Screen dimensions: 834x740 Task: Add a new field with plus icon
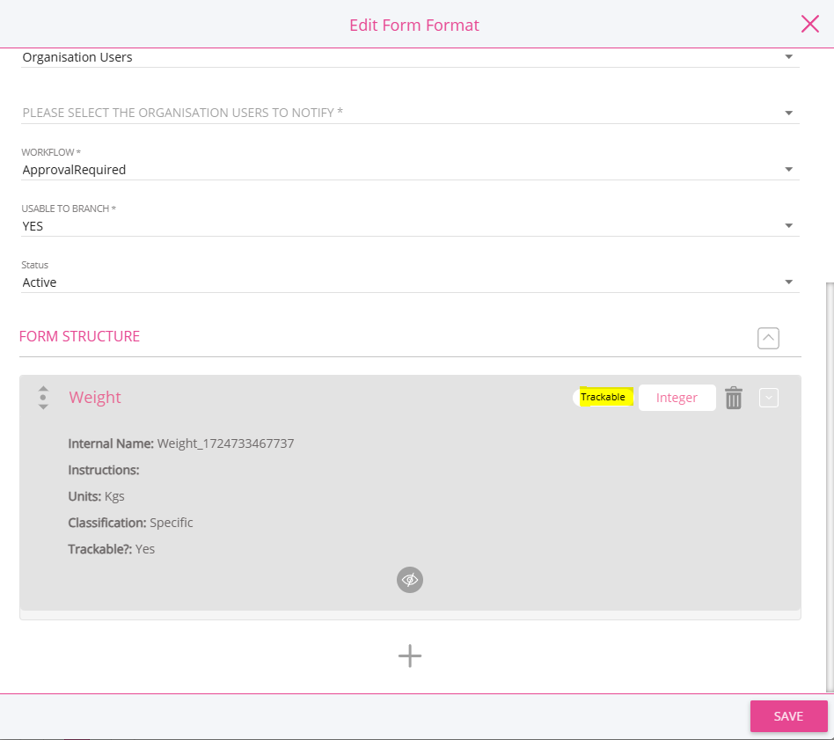point(410,656)
